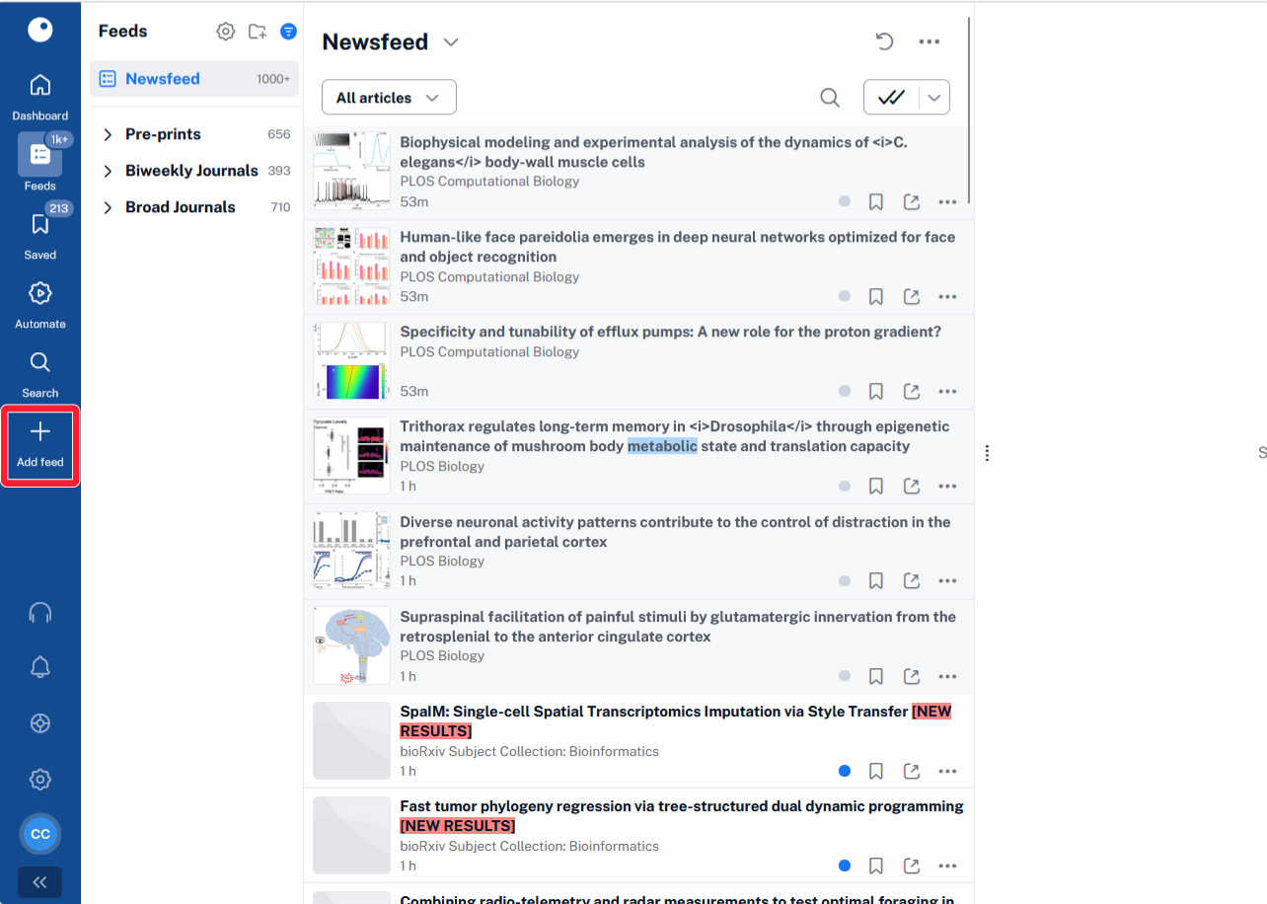
Task: Bookmark the efflux pumps article
Action: click(x=875, y=392)
